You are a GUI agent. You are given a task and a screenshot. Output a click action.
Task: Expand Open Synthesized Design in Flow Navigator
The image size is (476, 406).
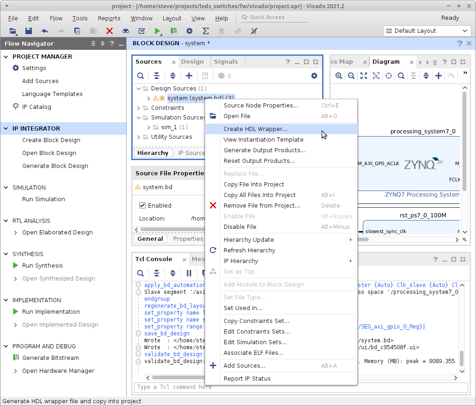(x=16, y=279)
